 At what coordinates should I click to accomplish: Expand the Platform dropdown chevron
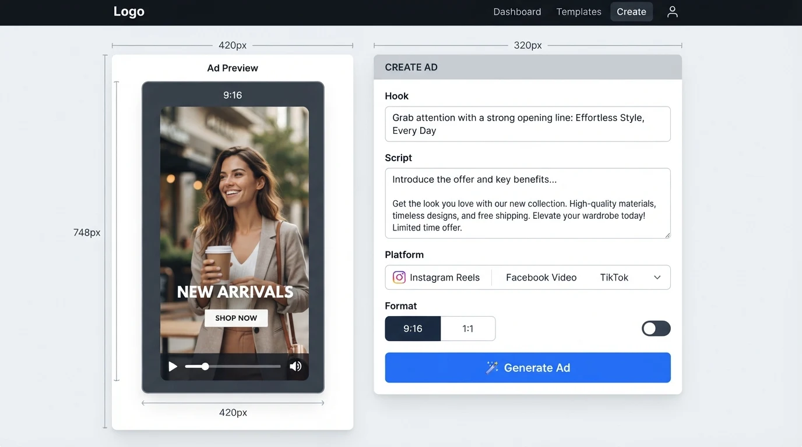[x=657, y=278]
